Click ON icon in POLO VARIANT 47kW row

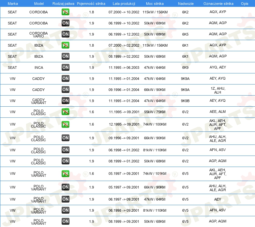point(65,199)
